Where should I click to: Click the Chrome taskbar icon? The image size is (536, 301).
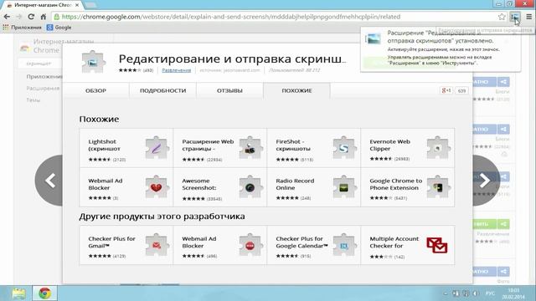coord(44,293)
